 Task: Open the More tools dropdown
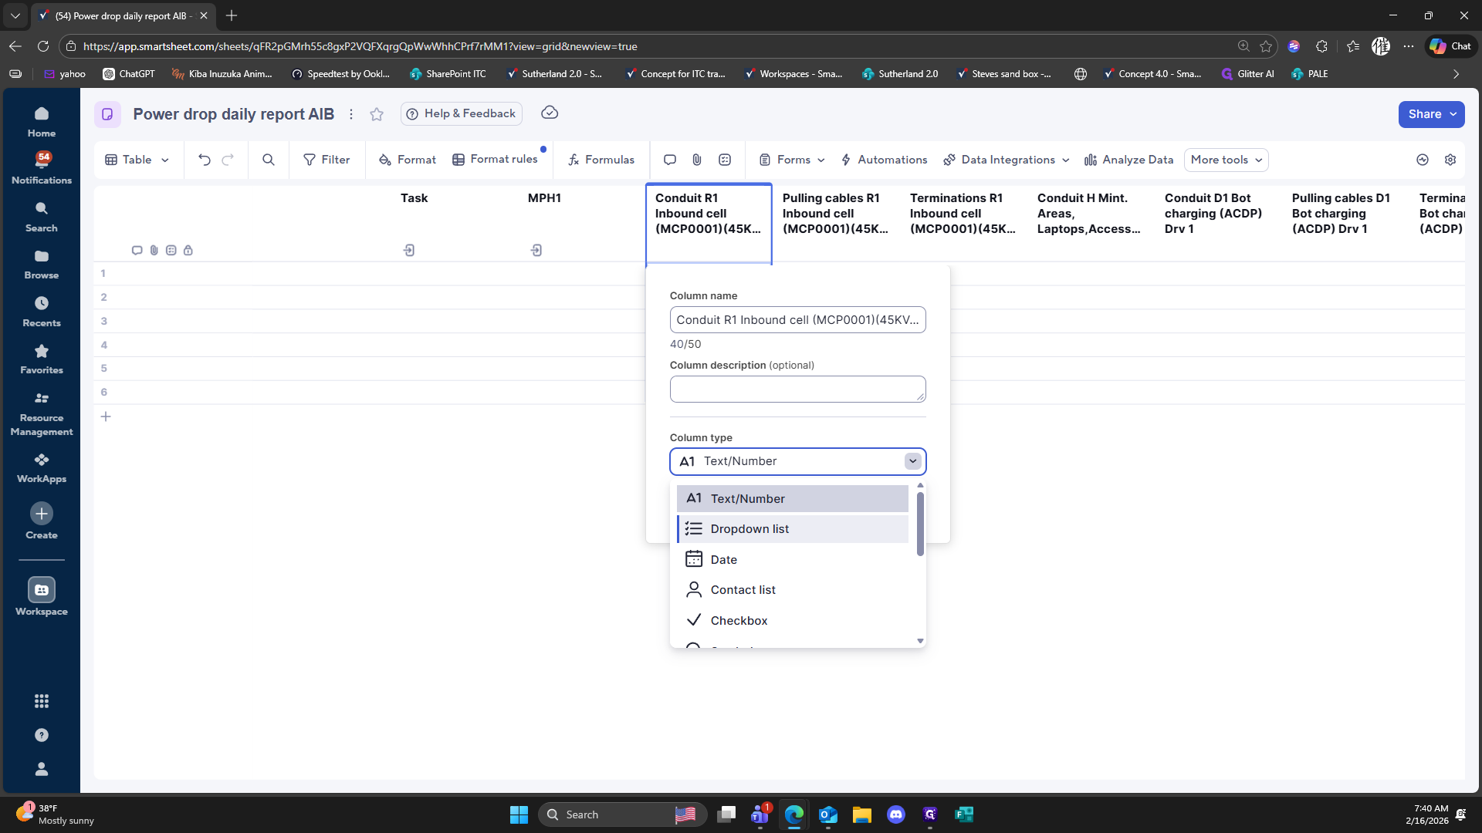point(1226,160)
